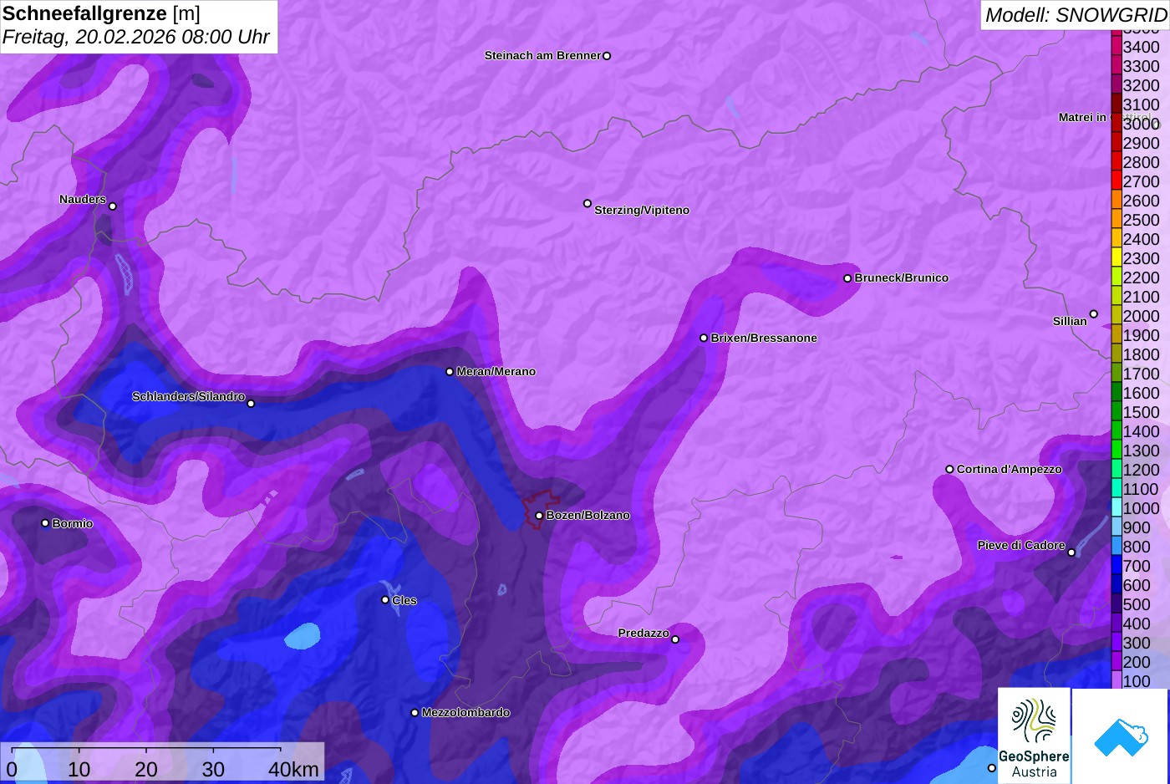The width and height of the screenshot is (1170, 784).
Task: Click the Schlanders/Silandro label text
Action: tap(188, 396)
